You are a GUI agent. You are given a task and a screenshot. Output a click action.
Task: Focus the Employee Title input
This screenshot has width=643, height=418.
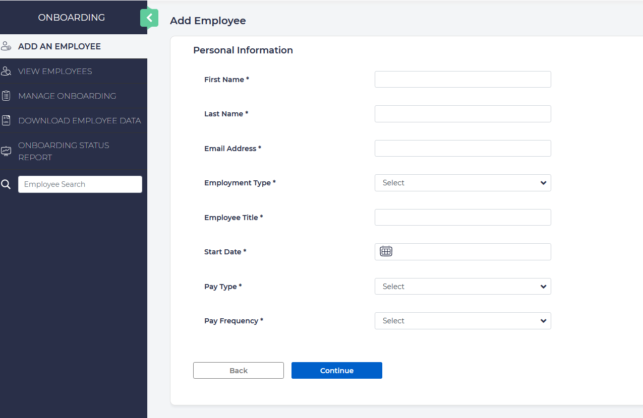point(462,218)
